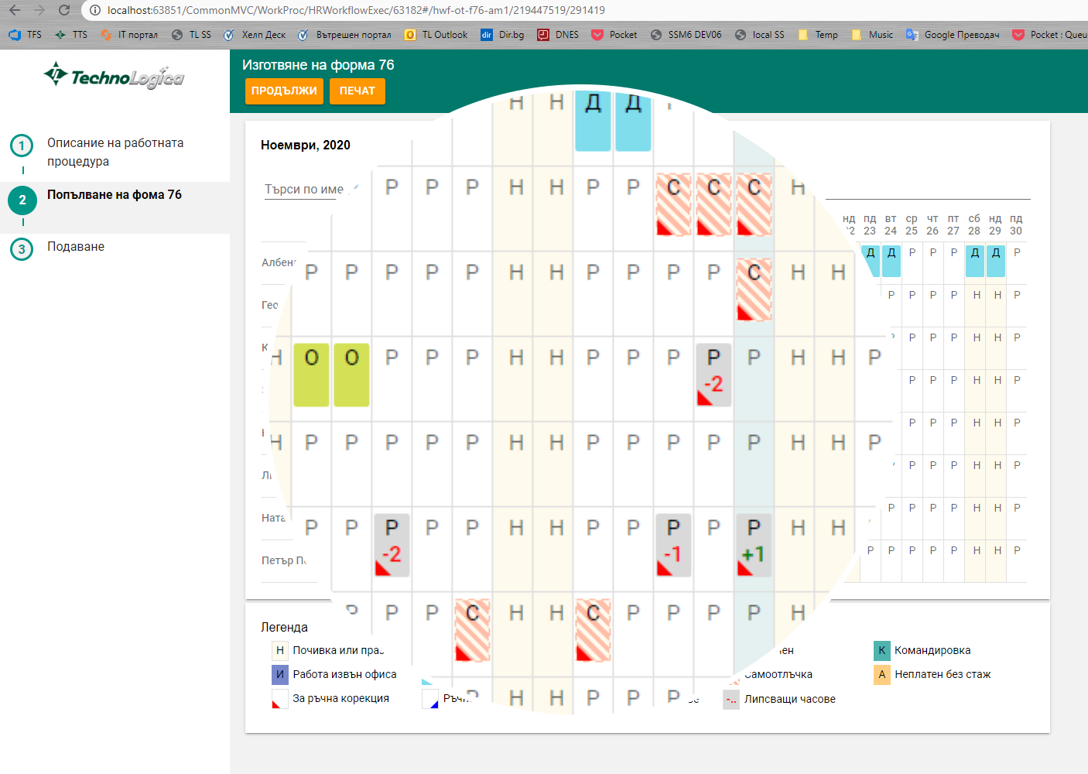This screenshot has width=1088, height=774.
Task: Open the Хелп Деск bookmark
Action: [255, 35]
